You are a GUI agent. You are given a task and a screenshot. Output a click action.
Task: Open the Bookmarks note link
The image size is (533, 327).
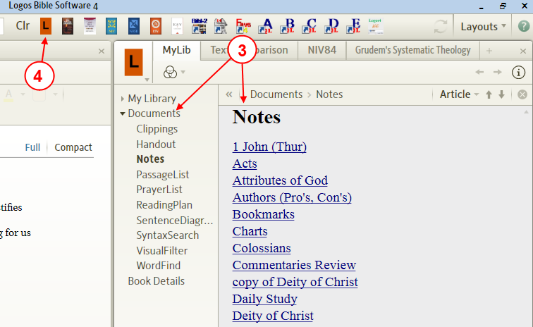(264, 214)
